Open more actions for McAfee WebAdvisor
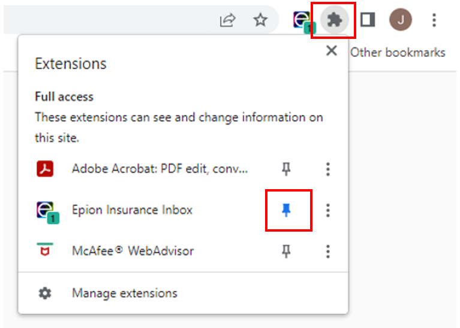This screenshot has width=460, height=328. [x=328, y=251]
